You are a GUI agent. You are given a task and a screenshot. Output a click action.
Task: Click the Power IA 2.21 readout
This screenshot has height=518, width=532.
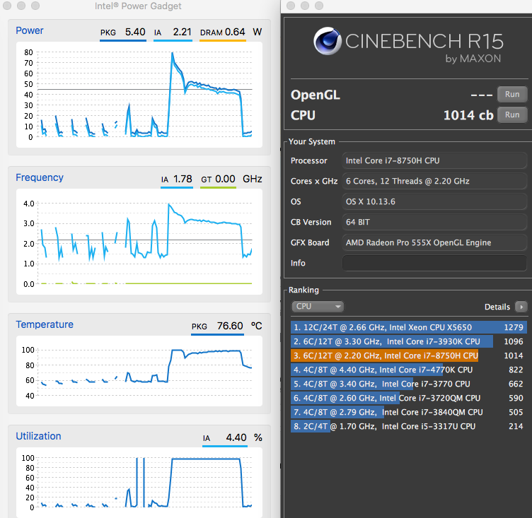click(x=173, y=33)
